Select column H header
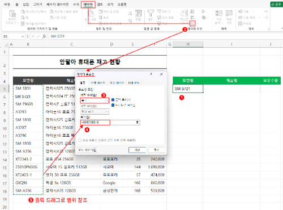The height and width of the screenshot is (210, 283). coord(188,44)
